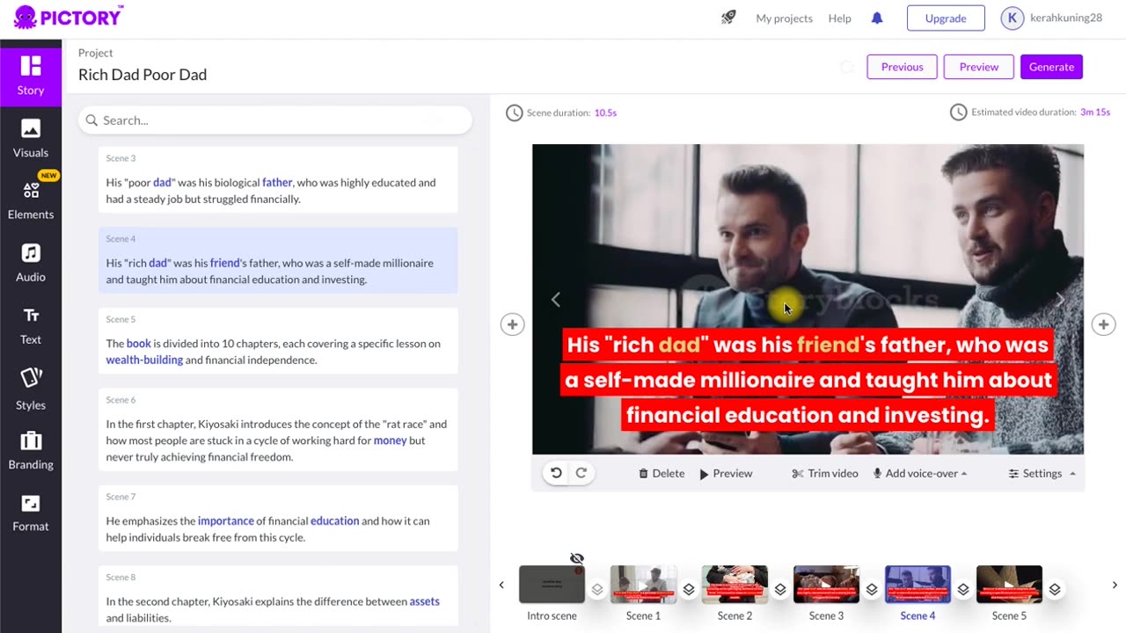The height and width of the screenshot is (633, 1126).
Task: Focus the scene Search field
Action: 275,120
